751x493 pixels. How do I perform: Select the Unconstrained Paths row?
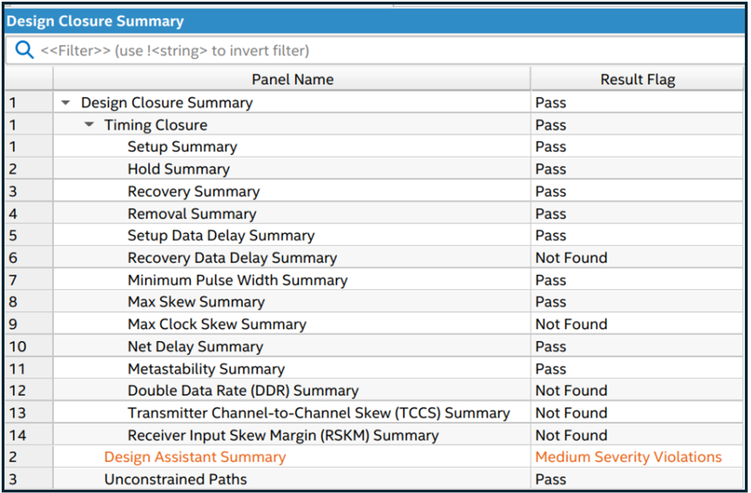[x=175, y=480]
